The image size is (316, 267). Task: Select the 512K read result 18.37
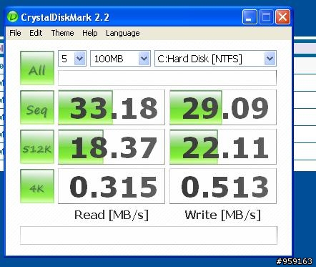point(112,147)
